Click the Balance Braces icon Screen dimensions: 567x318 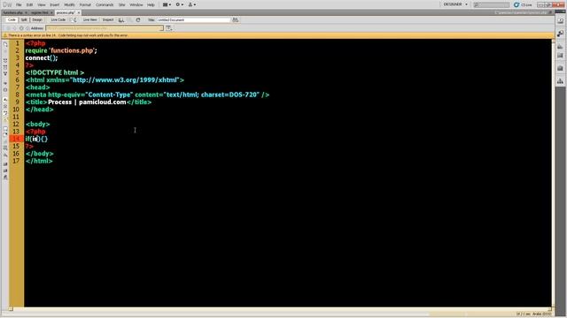5,90
